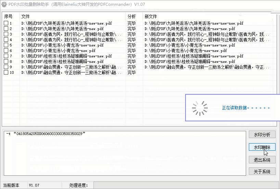Click the gear app icon in title bar
Image resolution: width=280 pixels, height=189 pixels.
pyautogui.click(x=4, y=4)
